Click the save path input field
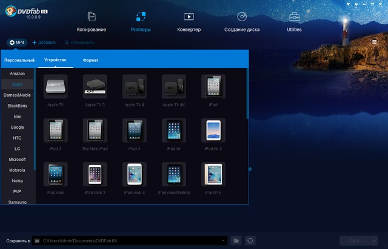Screen dimensions: 388x249 tap(129, 240)
